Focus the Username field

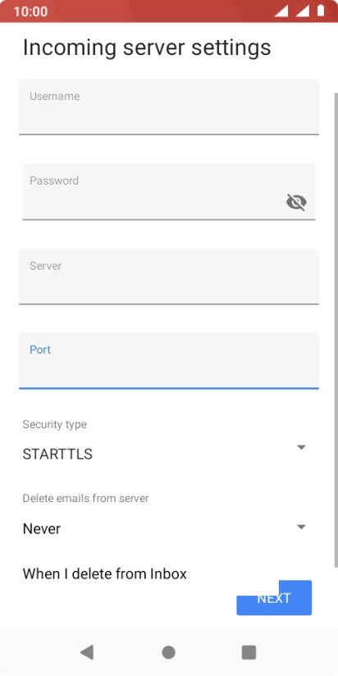tap(169, 107)
